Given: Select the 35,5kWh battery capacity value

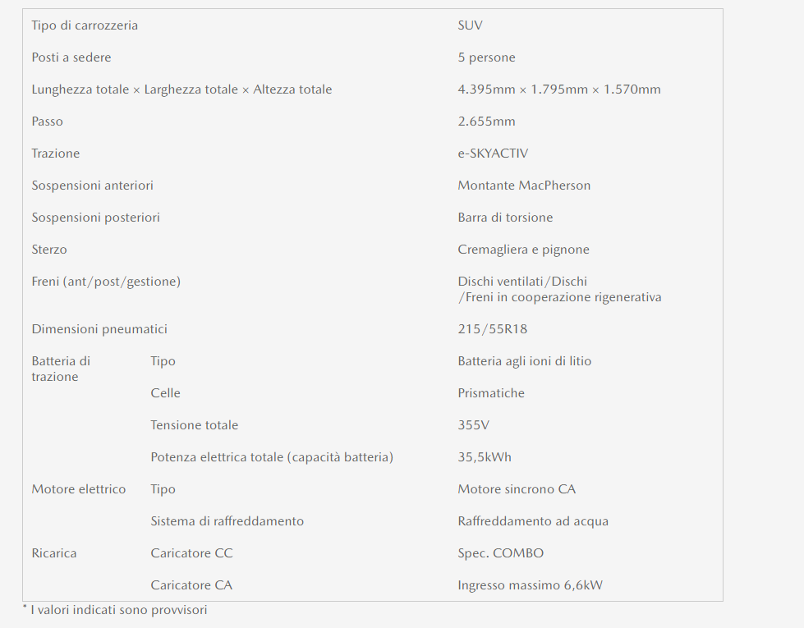Looking at the screenshot, I should coord(485,457).
